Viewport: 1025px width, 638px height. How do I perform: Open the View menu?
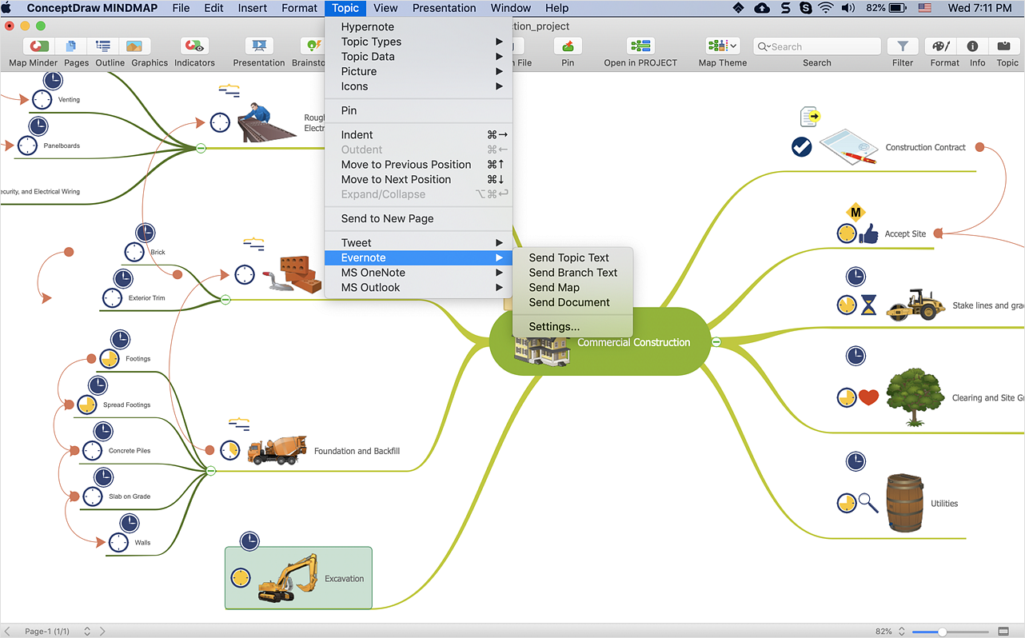click(x=385, y=8)
